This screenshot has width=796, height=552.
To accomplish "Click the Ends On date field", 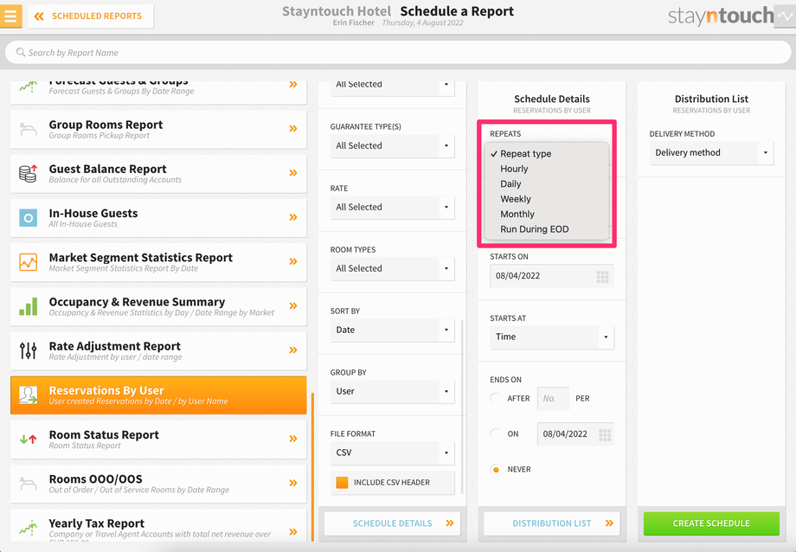I will click(x=575, y=434).
